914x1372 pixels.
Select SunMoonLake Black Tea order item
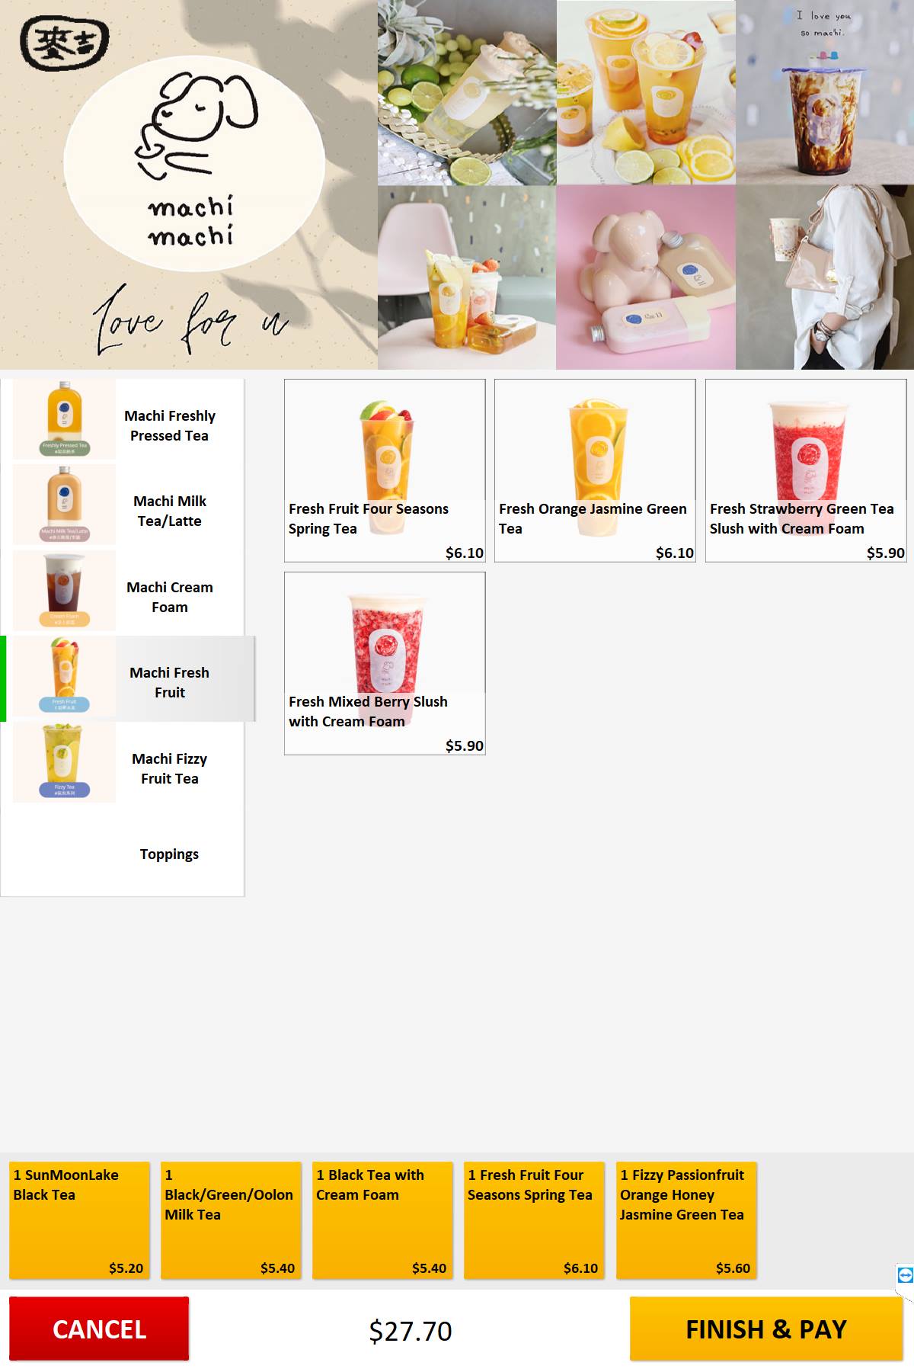[79, 1220]
